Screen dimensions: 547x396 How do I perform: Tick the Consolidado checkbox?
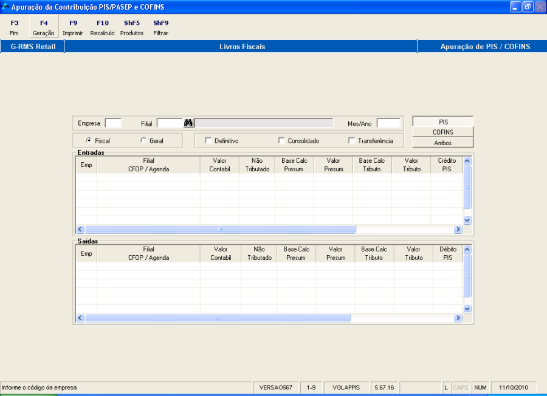tap(281, 140)
